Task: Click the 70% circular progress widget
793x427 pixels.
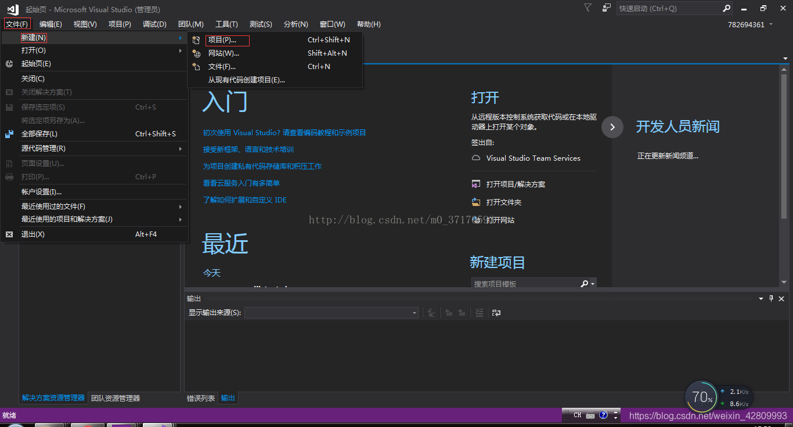Action: pos(702,397)
